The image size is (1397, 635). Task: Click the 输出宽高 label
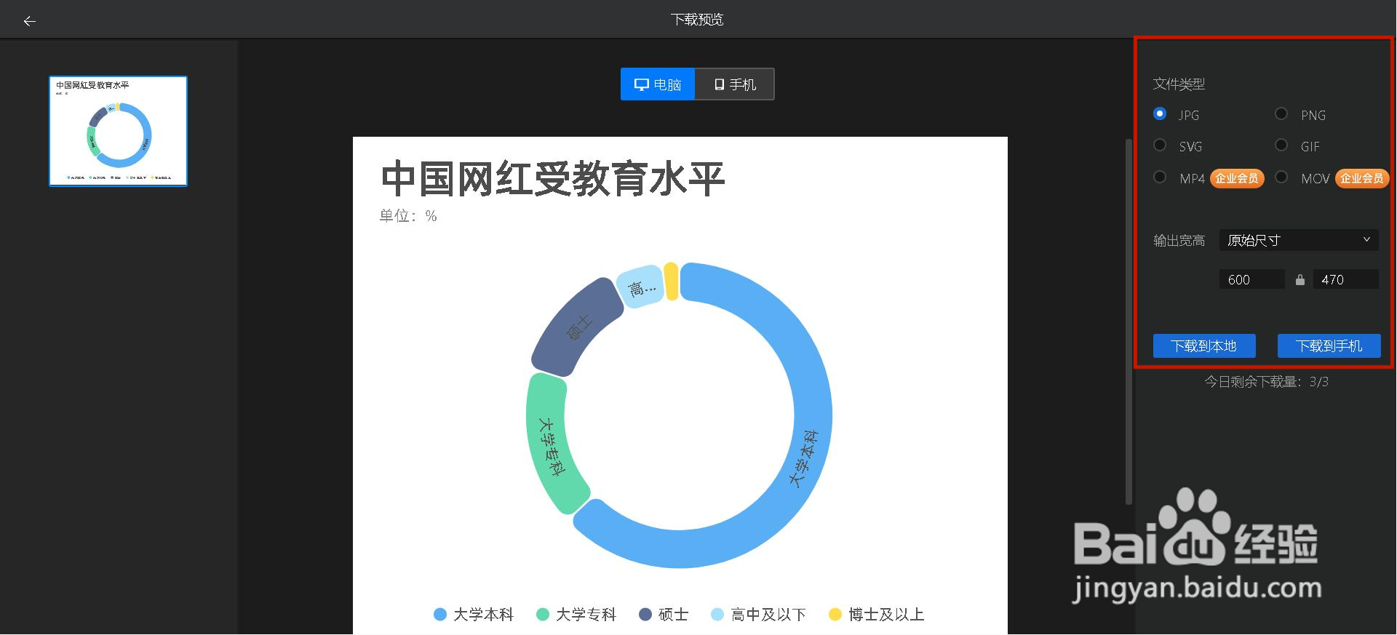(1179, 241)
